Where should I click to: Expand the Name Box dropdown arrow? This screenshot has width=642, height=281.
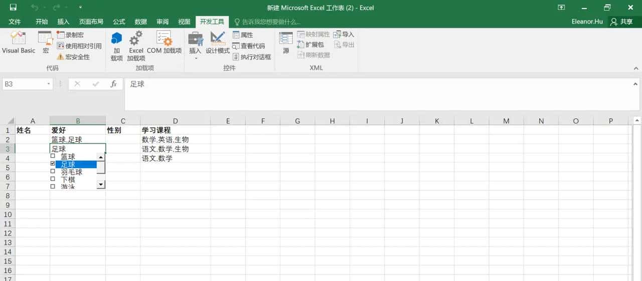click(x=49, y=84)
